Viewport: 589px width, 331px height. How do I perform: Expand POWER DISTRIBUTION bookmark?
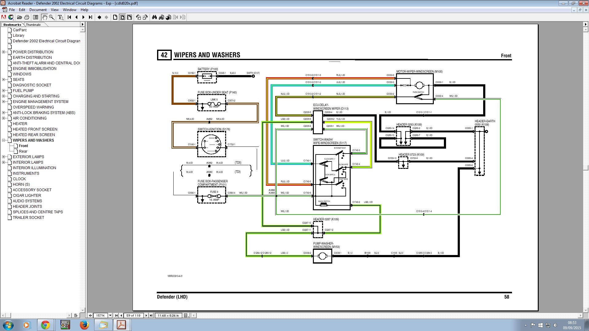point(4,52)
